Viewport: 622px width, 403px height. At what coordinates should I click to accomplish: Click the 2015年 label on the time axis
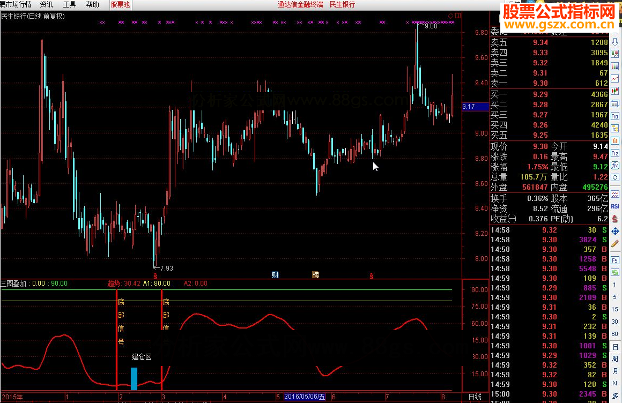click(x=12, y=397)
